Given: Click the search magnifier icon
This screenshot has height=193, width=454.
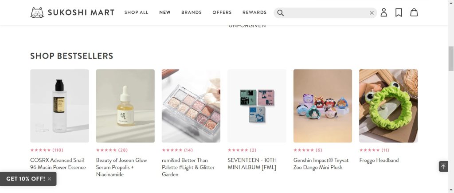Looking at the screenshot, I should [280, 13].
